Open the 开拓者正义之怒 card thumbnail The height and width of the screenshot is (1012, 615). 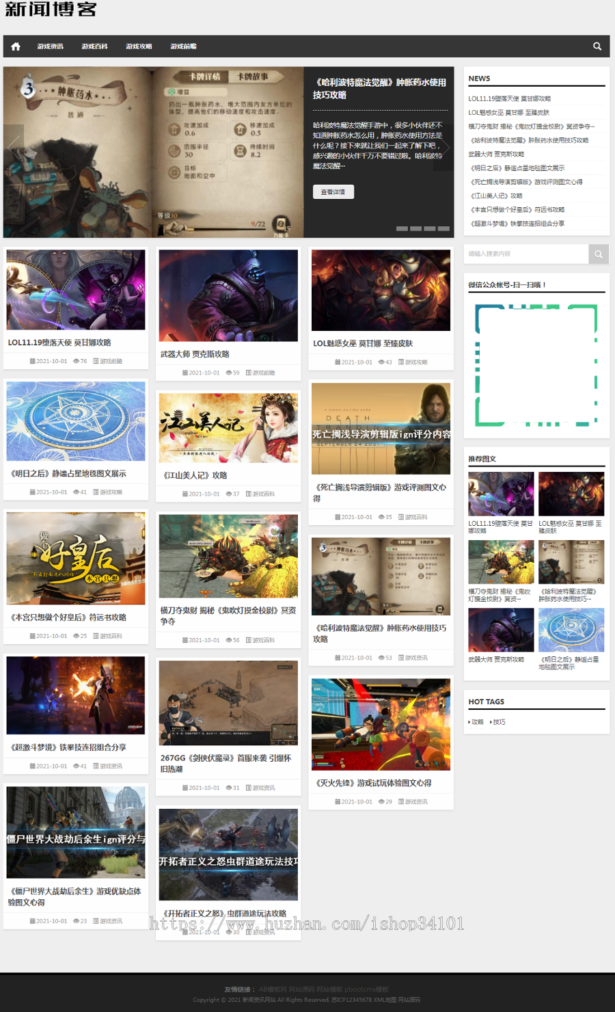click(228, 855)
